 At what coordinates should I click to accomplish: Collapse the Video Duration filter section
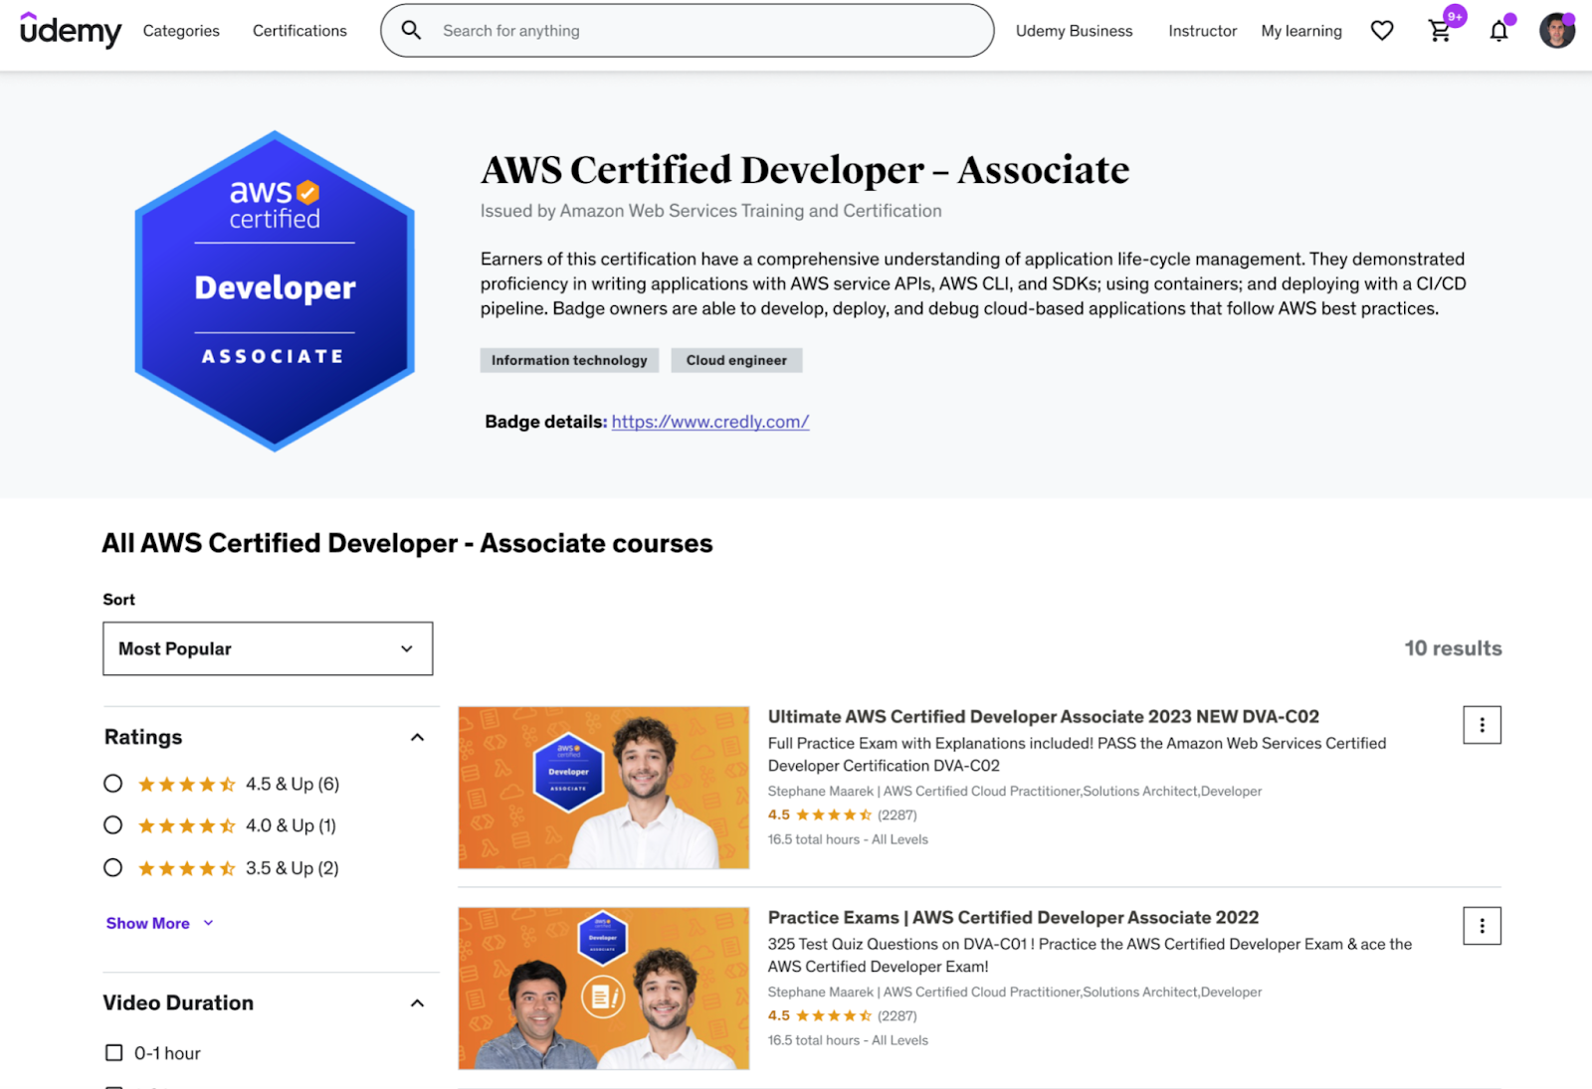tap(417, 1002)
